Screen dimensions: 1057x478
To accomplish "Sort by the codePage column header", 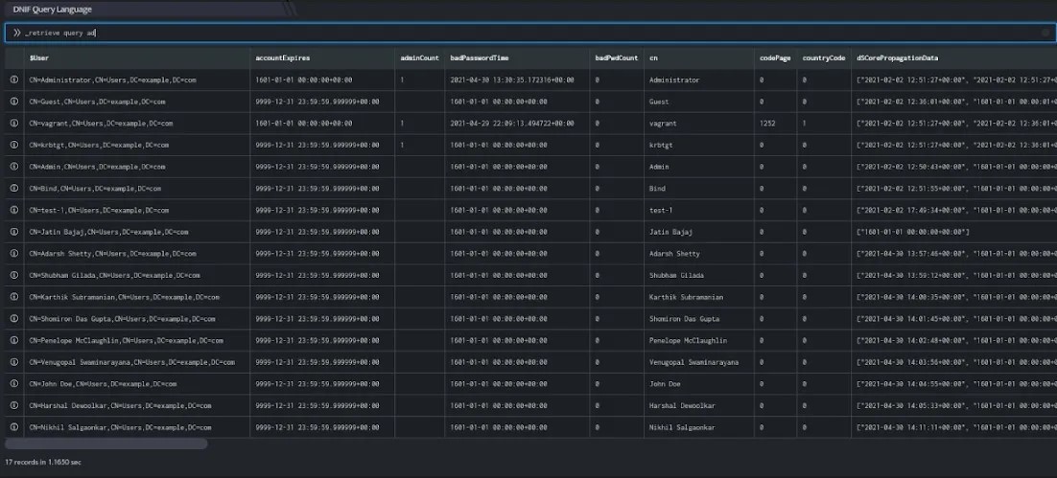I will (x=775, y=57).
